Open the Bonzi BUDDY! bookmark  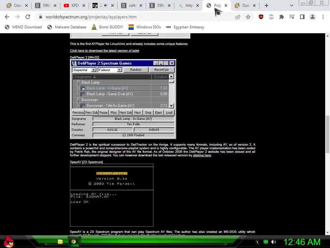107,27
